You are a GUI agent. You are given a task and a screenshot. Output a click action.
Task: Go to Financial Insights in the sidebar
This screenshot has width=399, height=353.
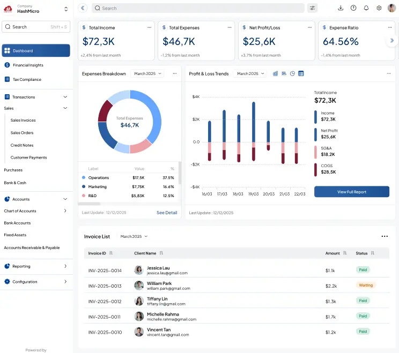coord(28,65)
